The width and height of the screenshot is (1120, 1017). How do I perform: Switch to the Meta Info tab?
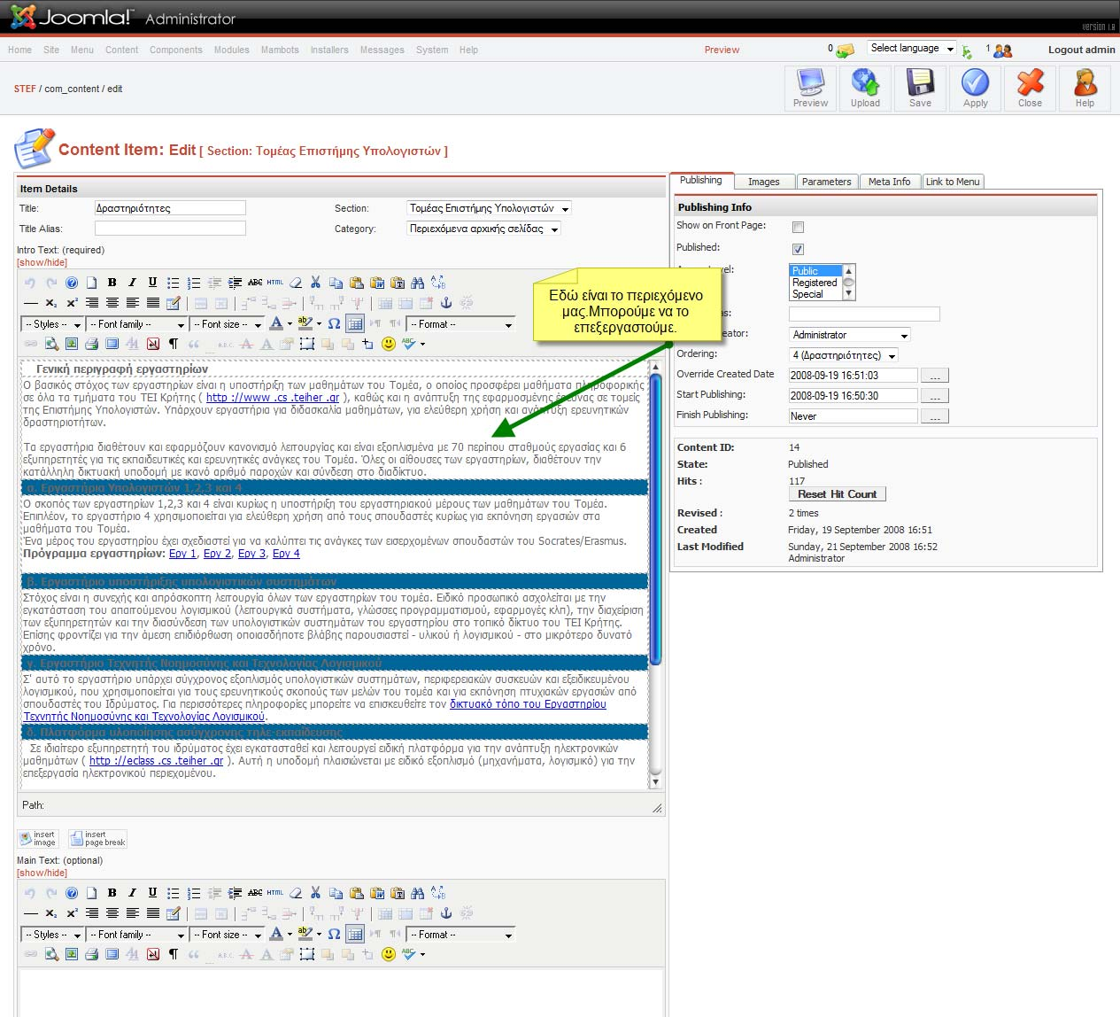(x=889, y=182)
